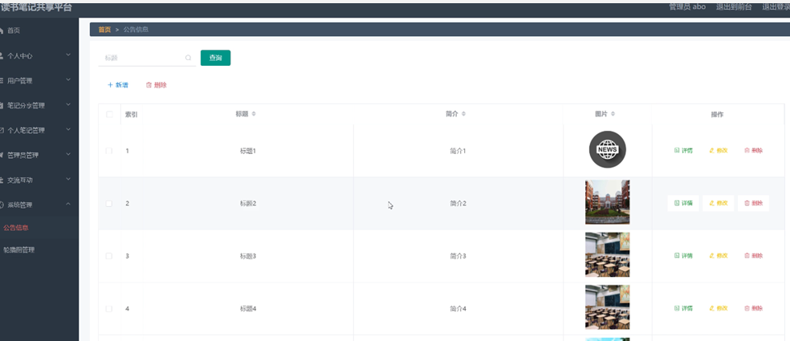790x341 pixels.
Task: Click 退出到前台 in the top bar
Action: pos(734,6)
